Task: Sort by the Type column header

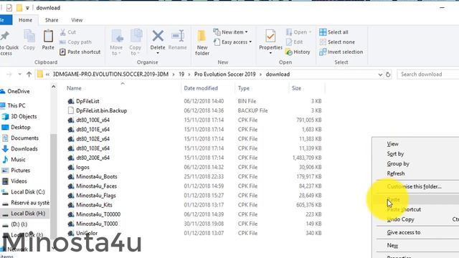Action: [x=244, y=88]
